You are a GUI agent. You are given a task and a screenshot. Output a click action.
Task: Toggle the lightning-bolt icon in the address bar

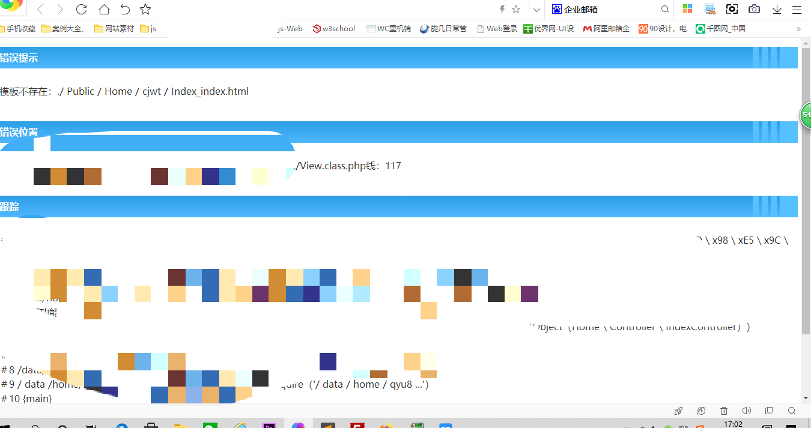pyautogui.click(x=502, y=9)
